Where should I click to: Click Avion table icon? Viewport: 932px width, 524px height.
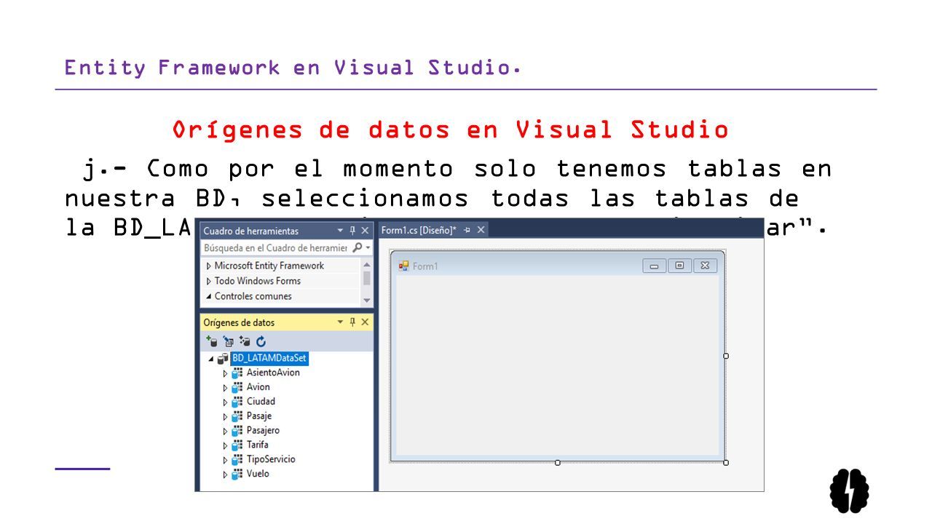(237, 387)
